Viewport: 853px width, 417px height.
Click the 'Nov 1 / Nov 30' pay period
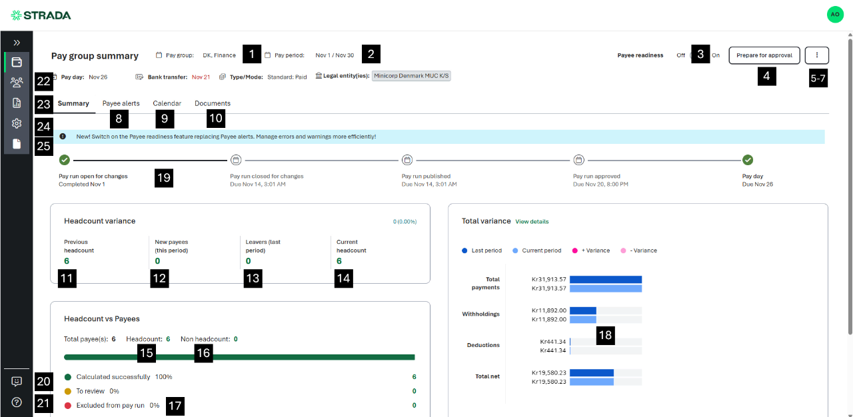(x=335, y=55)
